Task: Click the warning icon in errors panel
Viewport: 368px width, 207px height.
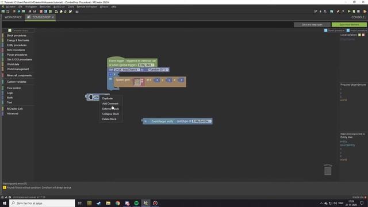Action: pyautogui.click(x=5, y=187)
